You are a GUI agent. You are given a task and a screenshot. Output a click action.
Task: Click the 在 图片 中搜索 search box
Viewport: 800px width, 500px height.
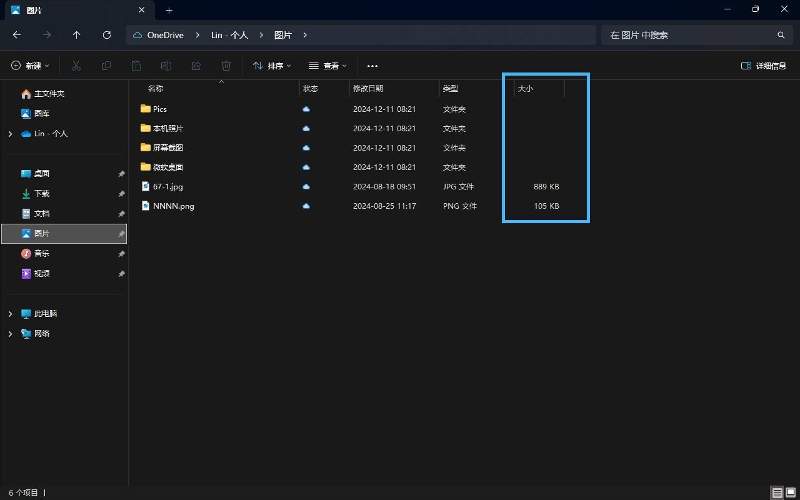[687, 35]
